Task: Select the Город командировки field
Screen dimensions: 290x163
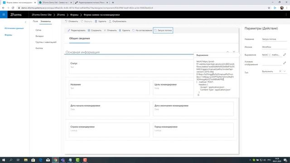Action: [x=193, y=130]
